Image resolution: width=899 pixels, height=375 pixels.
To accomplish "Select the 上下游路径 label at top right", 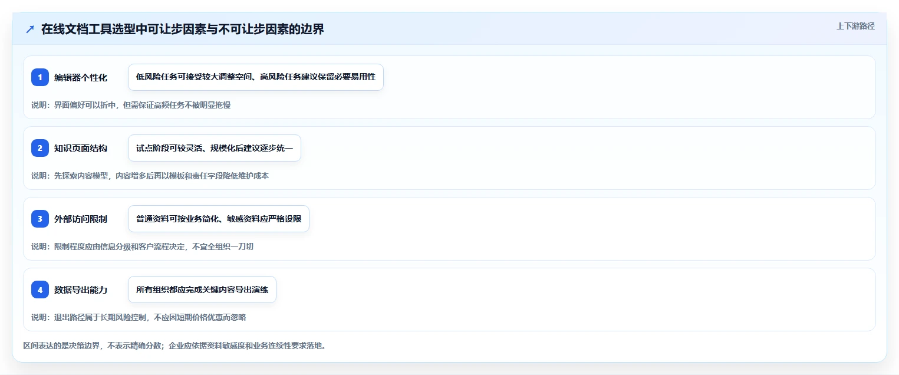I will click(855, 26).
